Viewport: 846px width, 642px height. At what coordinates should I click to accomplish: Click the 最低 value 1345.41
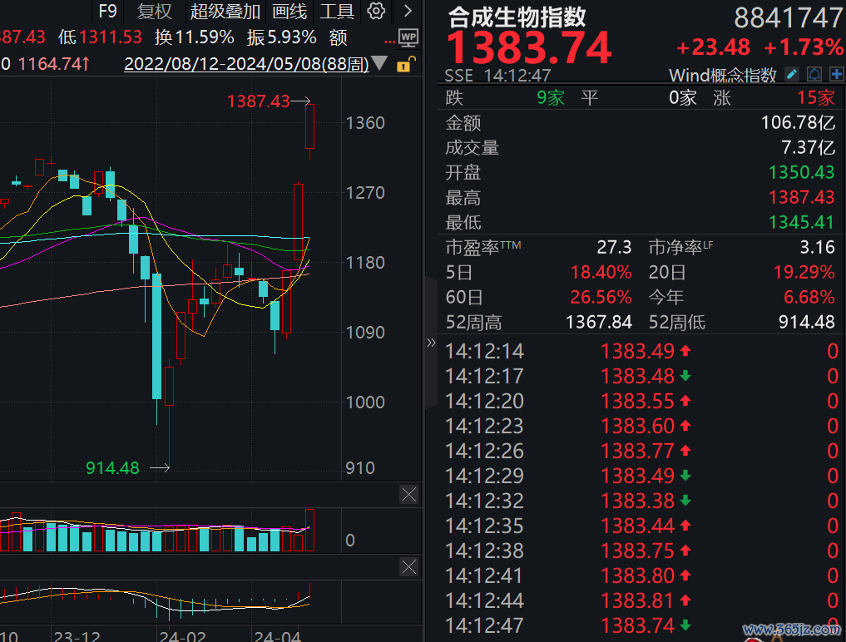[x=801, y=222]
